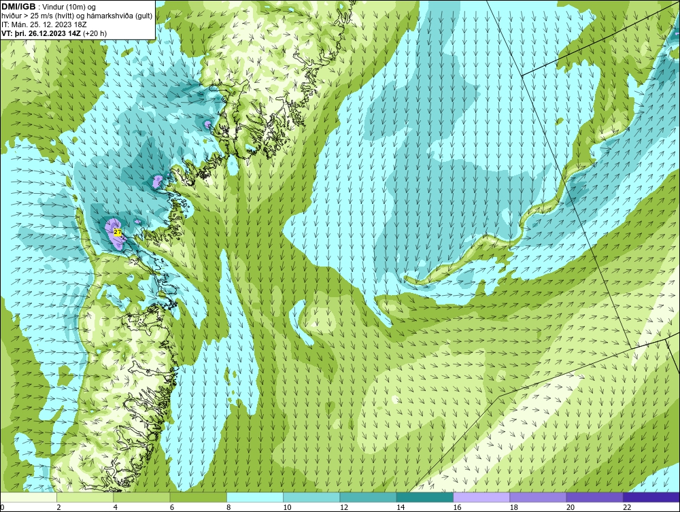Select the 16–18 m/s light purple legend swatch
This screenshot has width=680, height=512.
coord(481,497)
